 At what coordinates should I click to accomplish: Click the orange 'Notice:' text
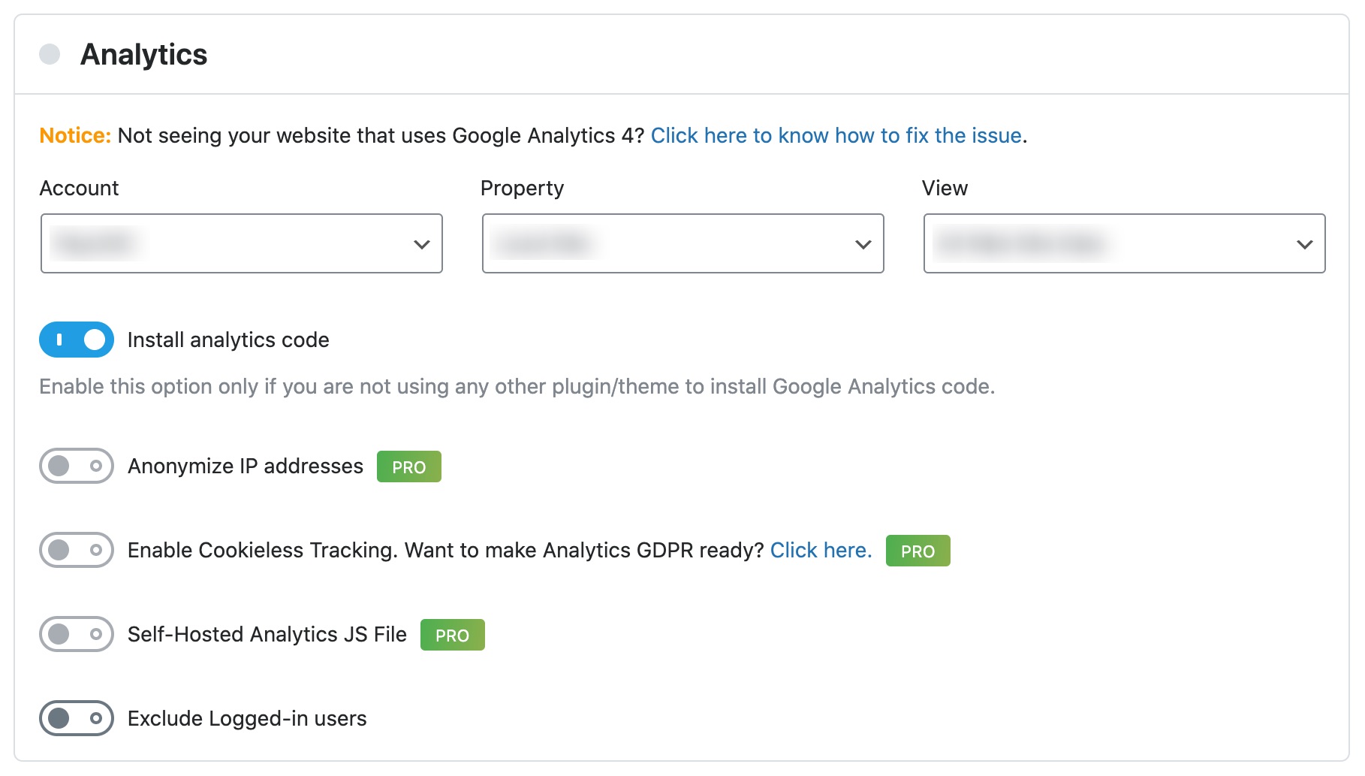click(x=75, y=135)
